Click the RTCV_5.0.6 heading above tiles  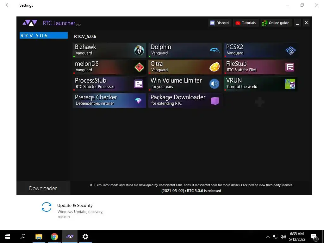[85, 37]
